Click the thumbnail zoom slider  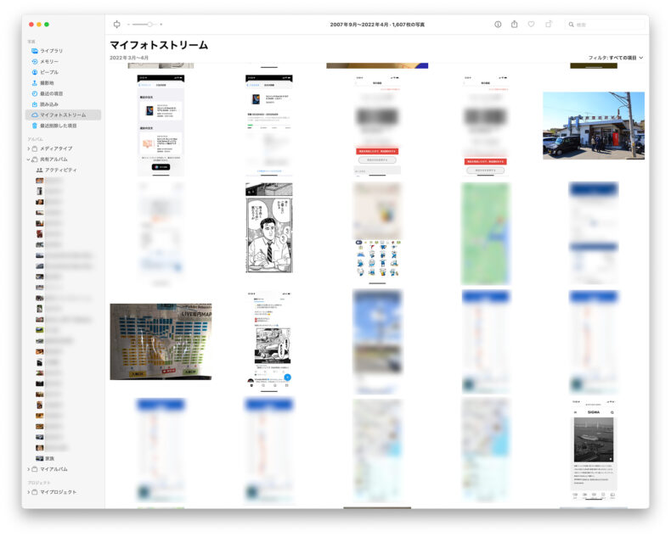tap(144, 25)
